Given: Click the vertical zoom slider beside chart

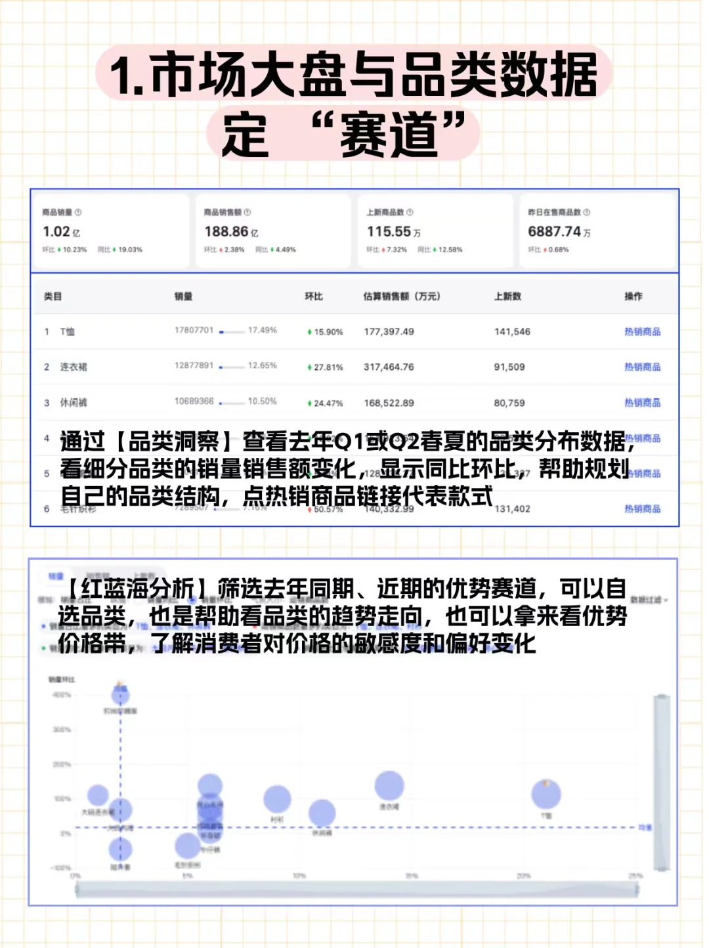Looking at the screenshot, I should 662,782.
